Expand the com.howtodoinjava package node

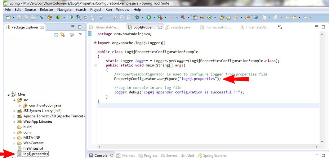coord(20,106)
